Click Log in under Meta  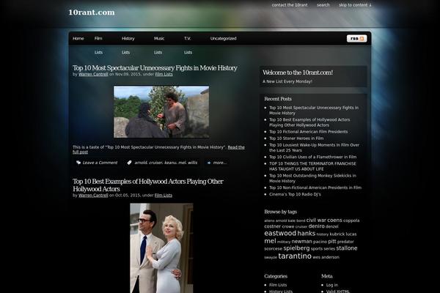332,285
